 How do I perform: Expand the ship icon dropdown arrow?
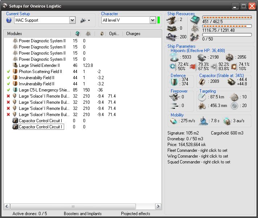[89, 21]
